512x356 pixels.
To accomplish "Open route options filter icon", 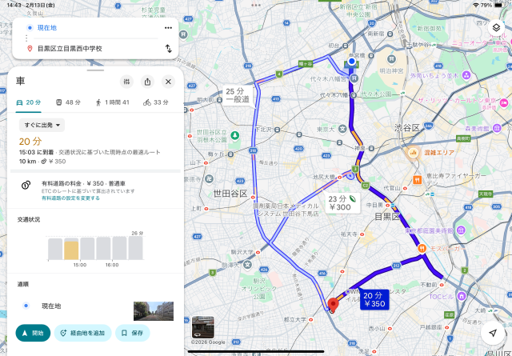I will tap(126, 82).
